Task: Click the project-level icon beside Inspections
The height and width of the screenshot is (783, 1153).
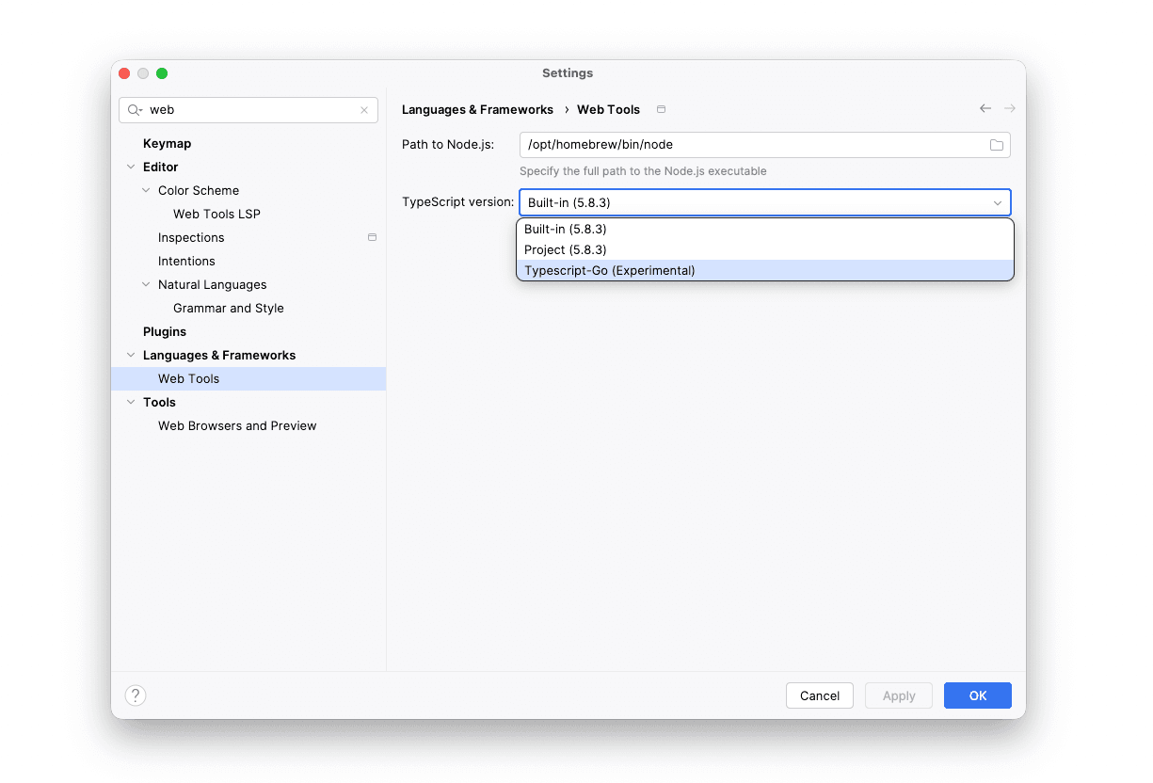Action: (x=372, y=237)
